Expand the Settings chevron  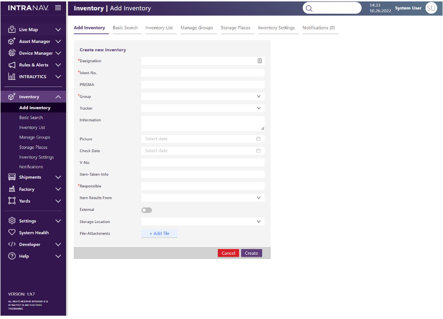coord(58,221)
